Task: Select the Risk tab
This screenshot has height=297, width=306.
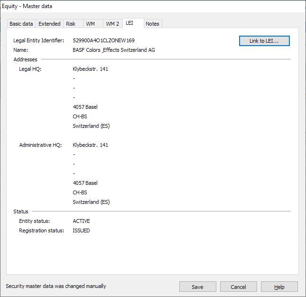Action: 71,24
